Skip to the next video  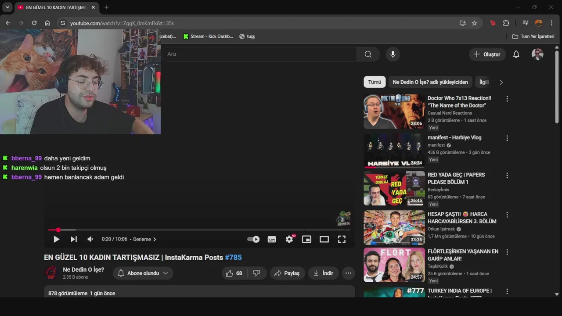(x=73, y=239)
